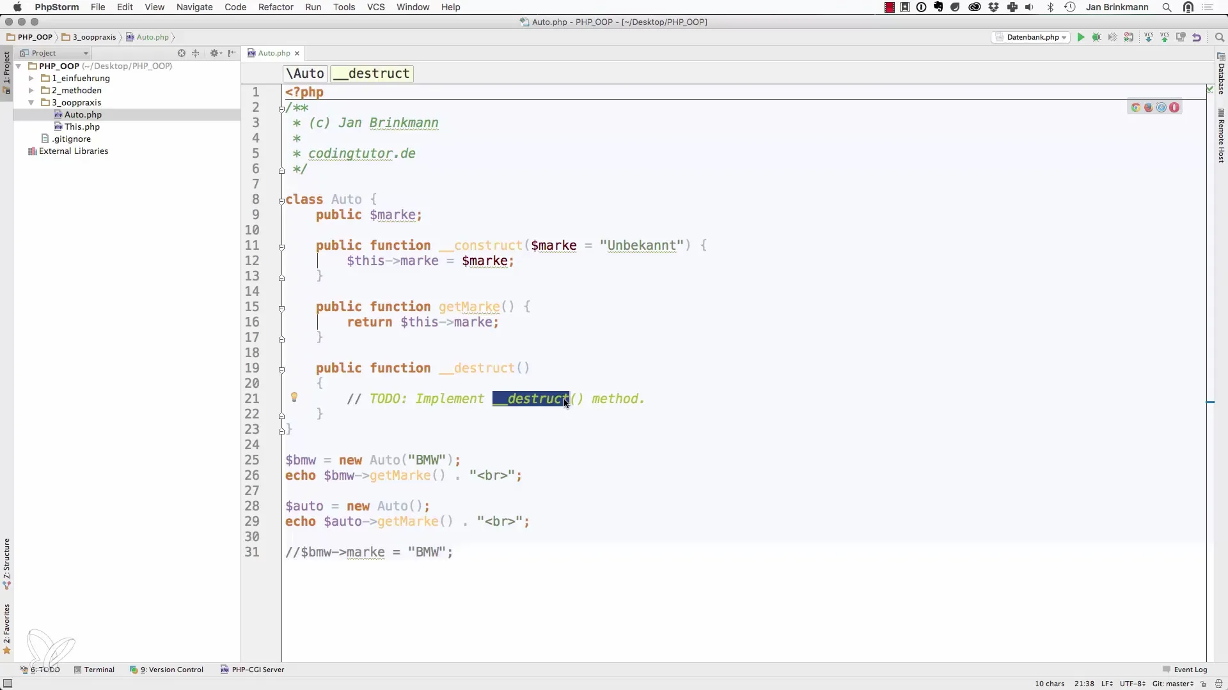The image size is (1228, 690).
Task: Click the blue marker in error stripe
Action: click(x=1210, y=402)
